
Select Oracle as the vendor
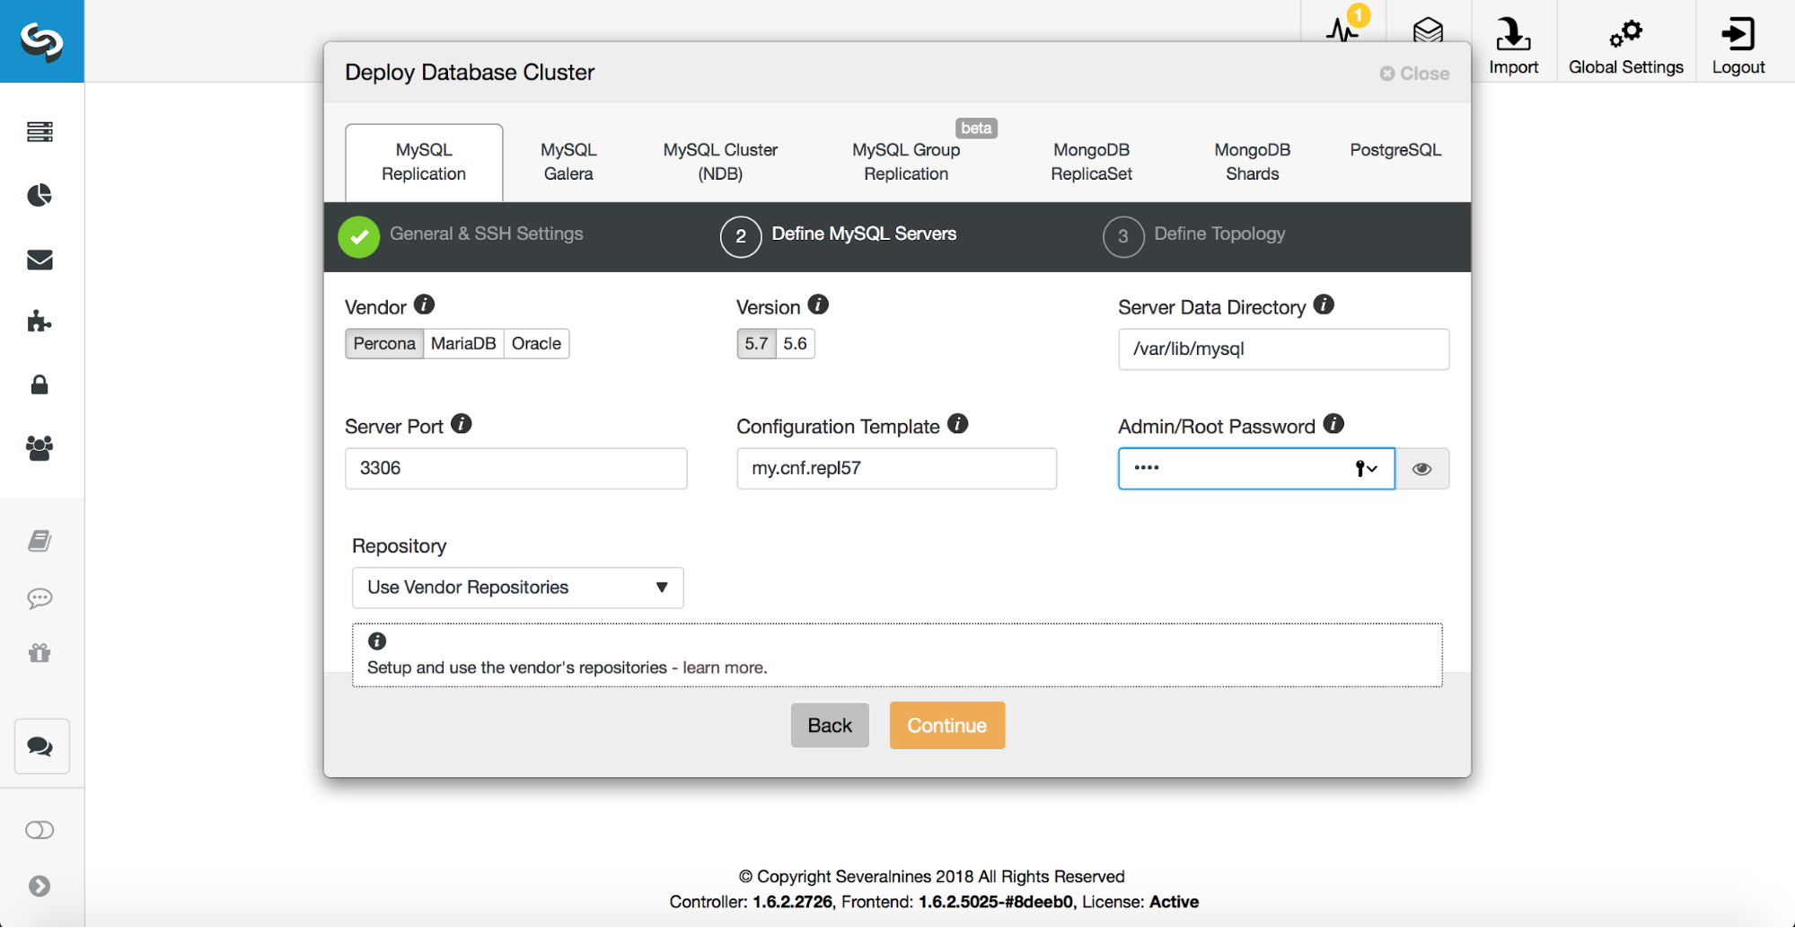tap(536, 343)
